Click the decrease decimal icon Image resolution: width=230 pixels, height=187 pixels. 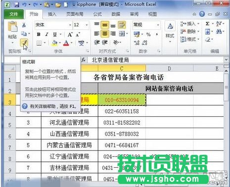pyautogui.click(x=144, y=43)
